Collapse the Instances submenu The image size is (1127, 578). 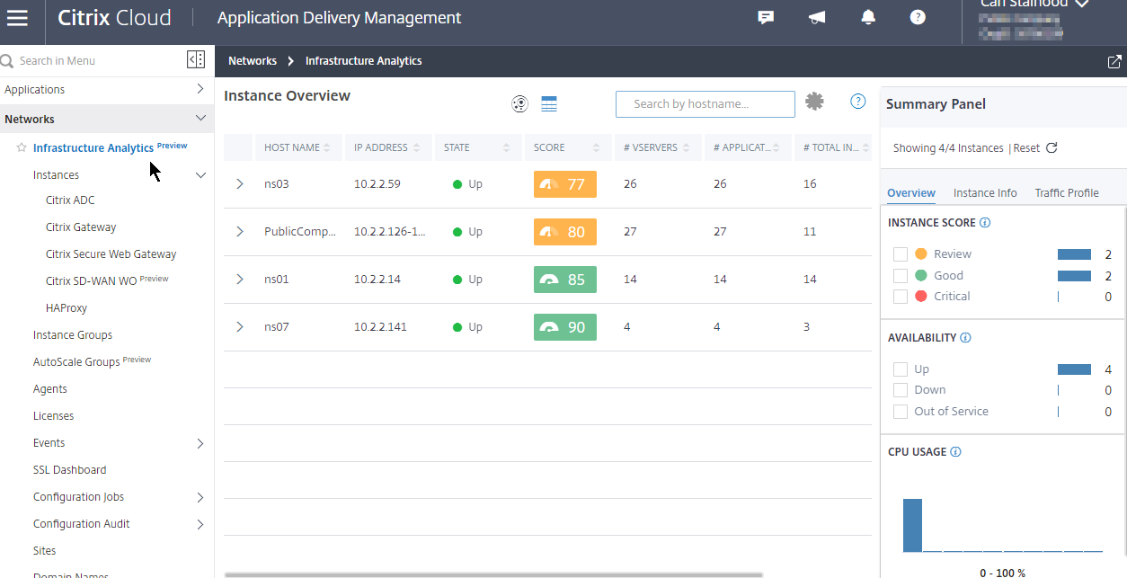[x=200, y=175]
